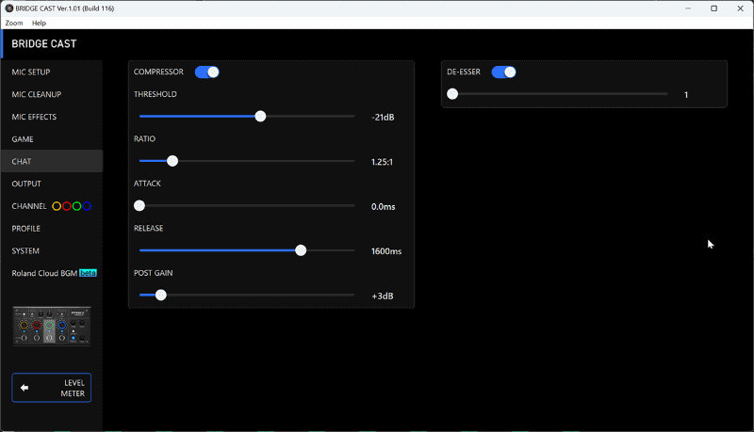
Task: Open the OUTPUT settings
Action: pos(52,184)
